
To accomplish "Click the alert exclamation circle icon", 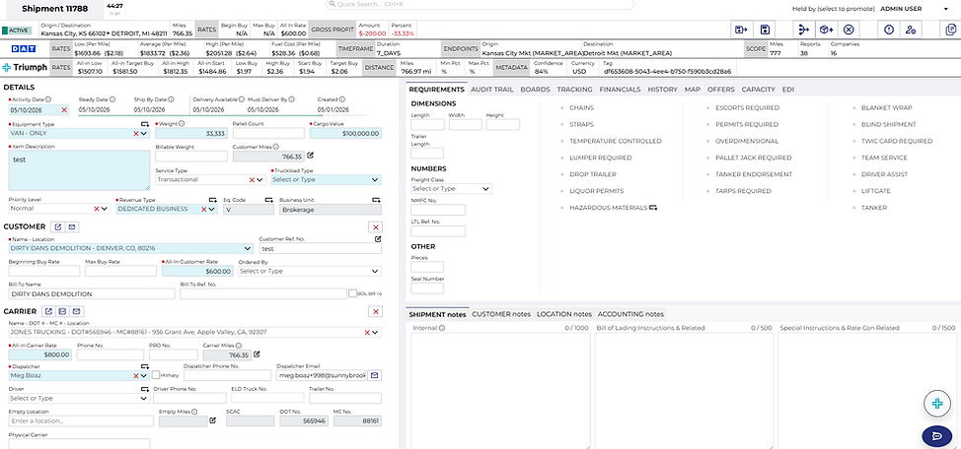I will (x=889, y=30).
